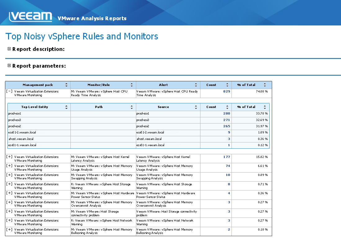Expand the Report parameters section

(x=9, y=65)
